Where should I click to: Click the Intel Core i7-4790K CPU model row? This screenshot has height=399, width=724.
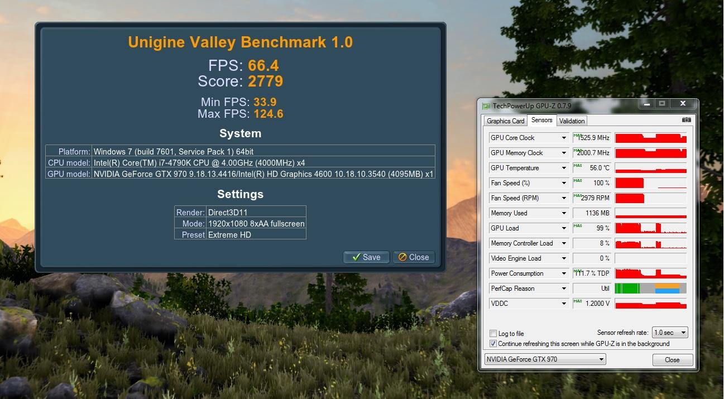[x=240, y=162]
